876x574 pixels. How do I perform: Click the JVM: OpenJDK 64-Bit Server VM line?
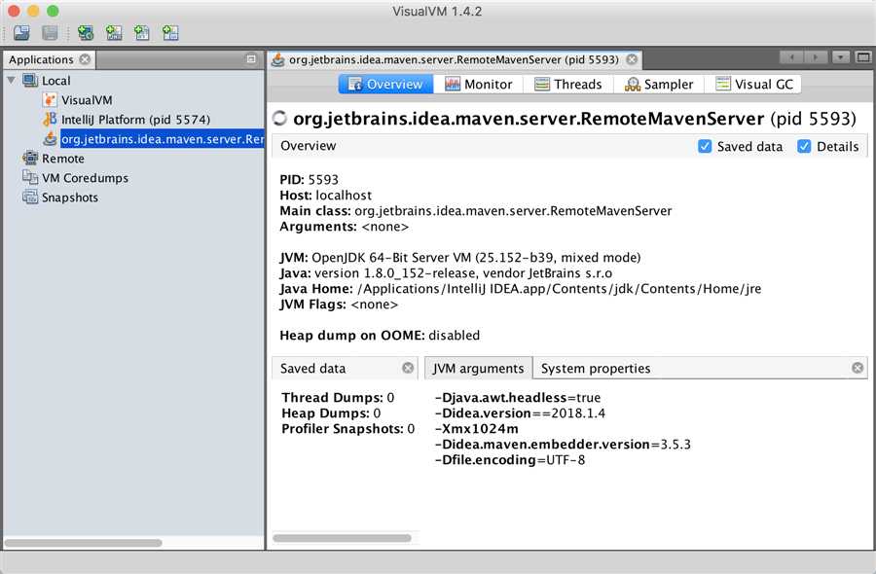tap(459, 258)
